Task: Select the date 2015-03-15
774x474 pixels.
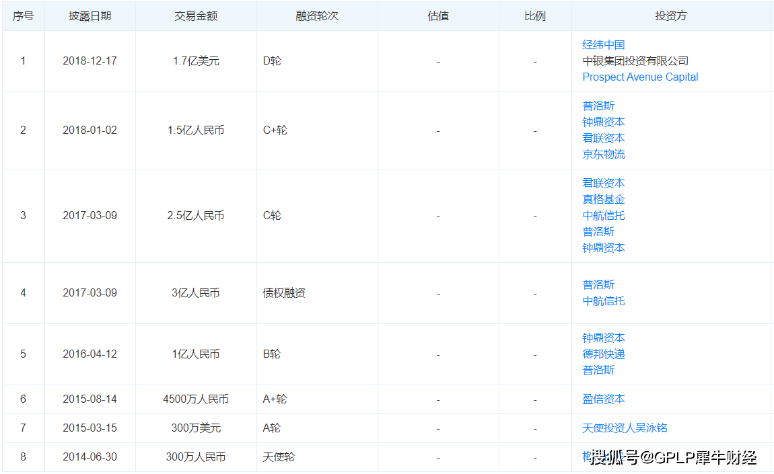Action: tap(90, 428)
